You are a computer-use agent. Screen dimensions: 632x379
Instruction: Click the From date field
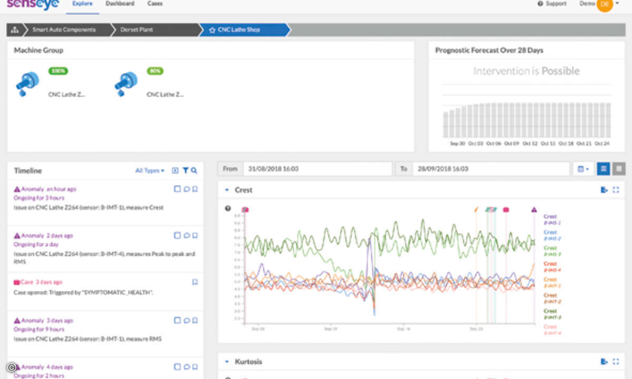pyautogui.click(x=318, y=169)
